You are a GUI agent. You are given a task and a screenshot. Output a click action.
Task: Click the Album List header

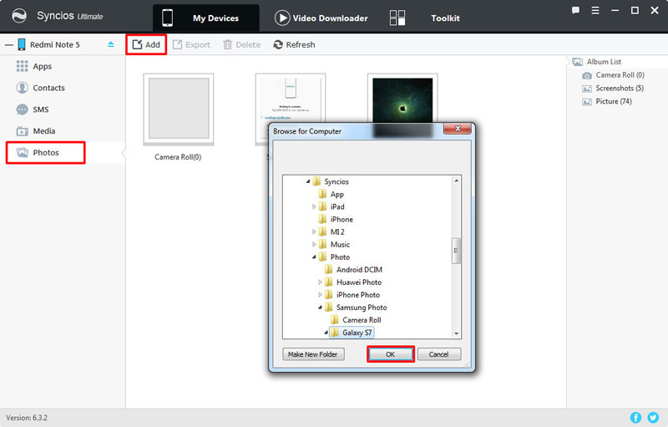597,62
